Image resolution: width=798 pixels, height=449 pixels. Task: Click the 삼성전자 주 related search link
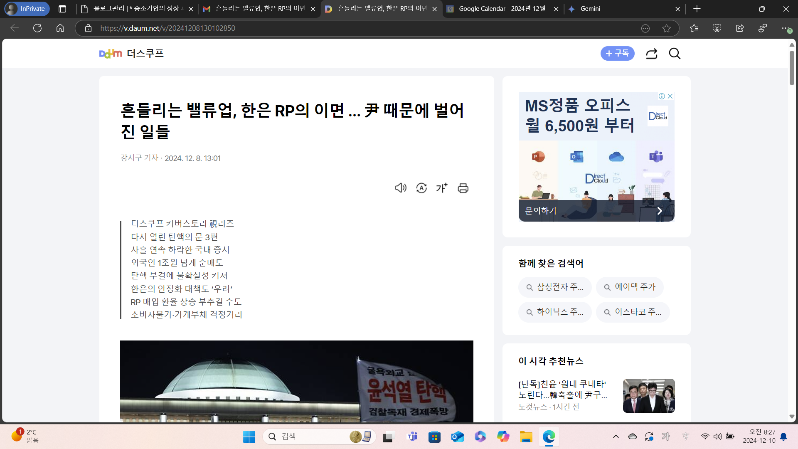coord(555,287)
